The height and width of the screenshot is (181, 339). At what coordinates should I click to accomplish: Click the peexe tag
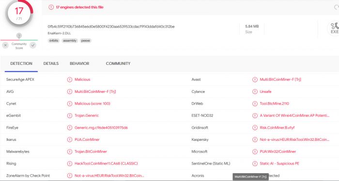tap(85, 41)
